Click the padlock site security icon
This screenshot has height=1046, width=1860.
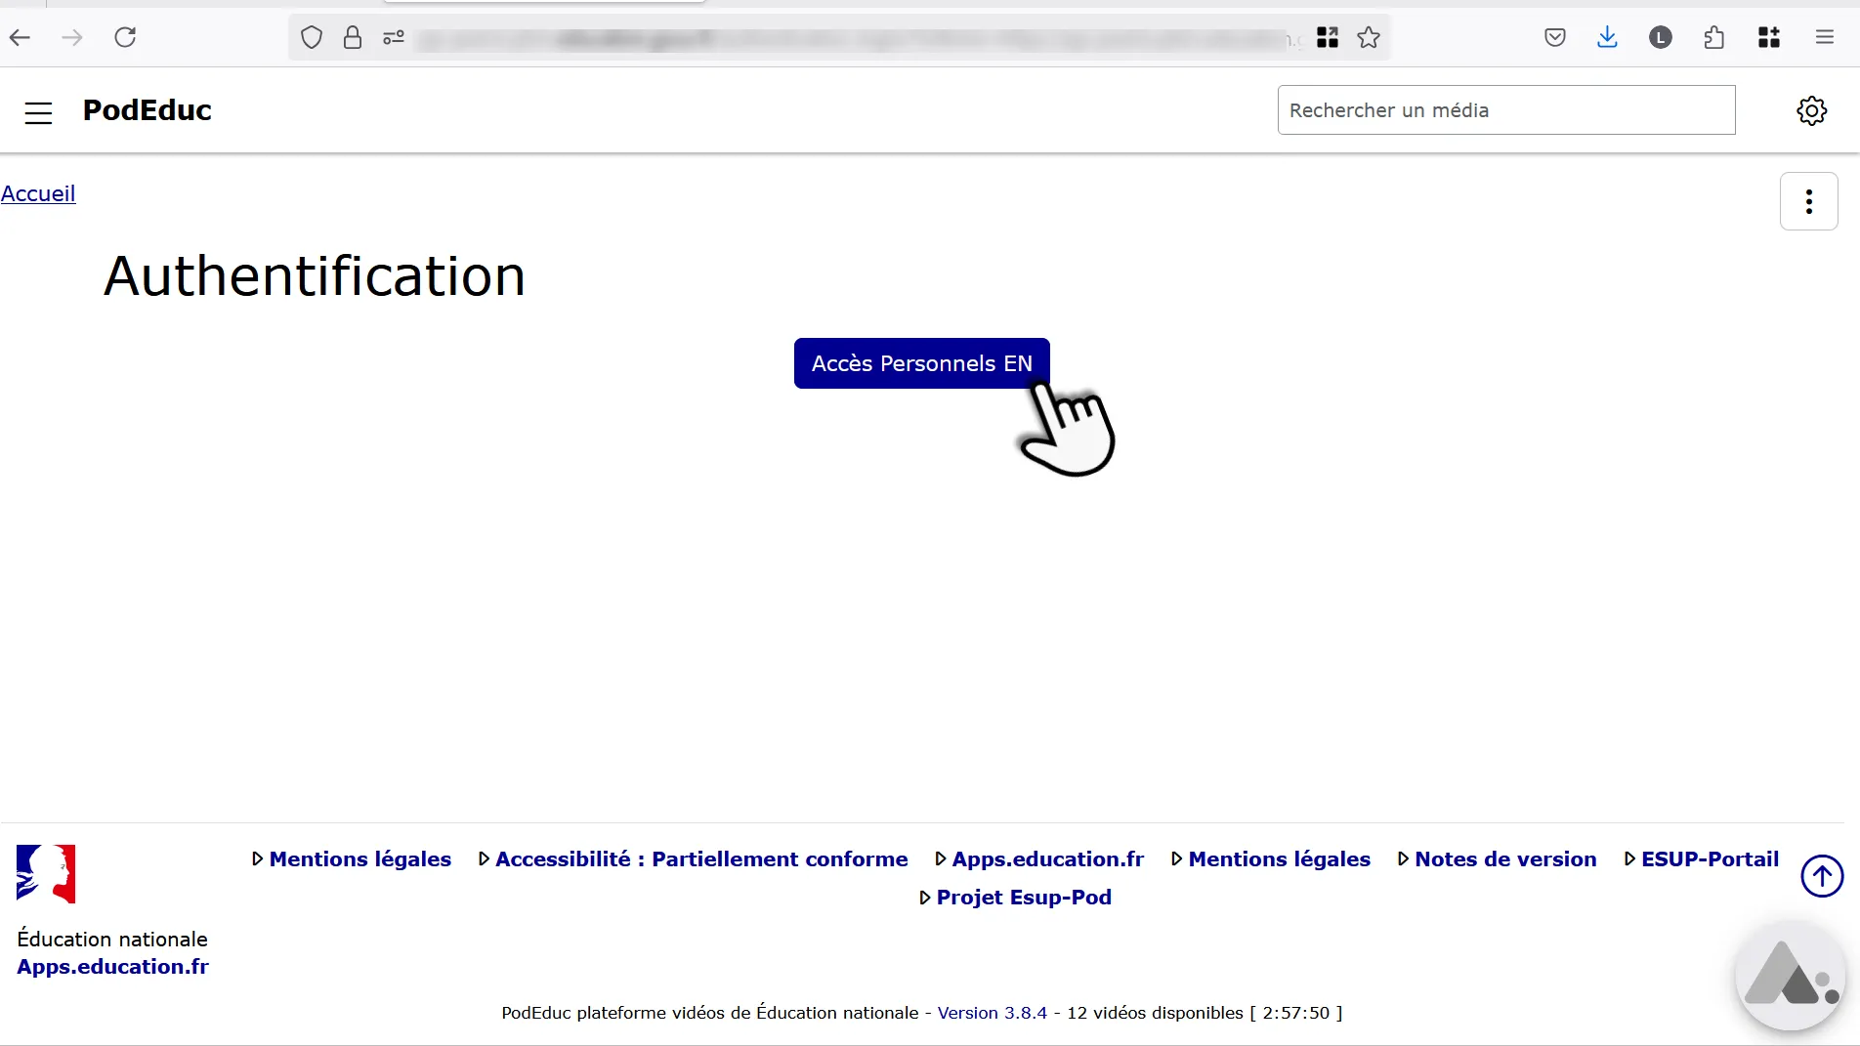pyautogui.click(x=353, y=37)
